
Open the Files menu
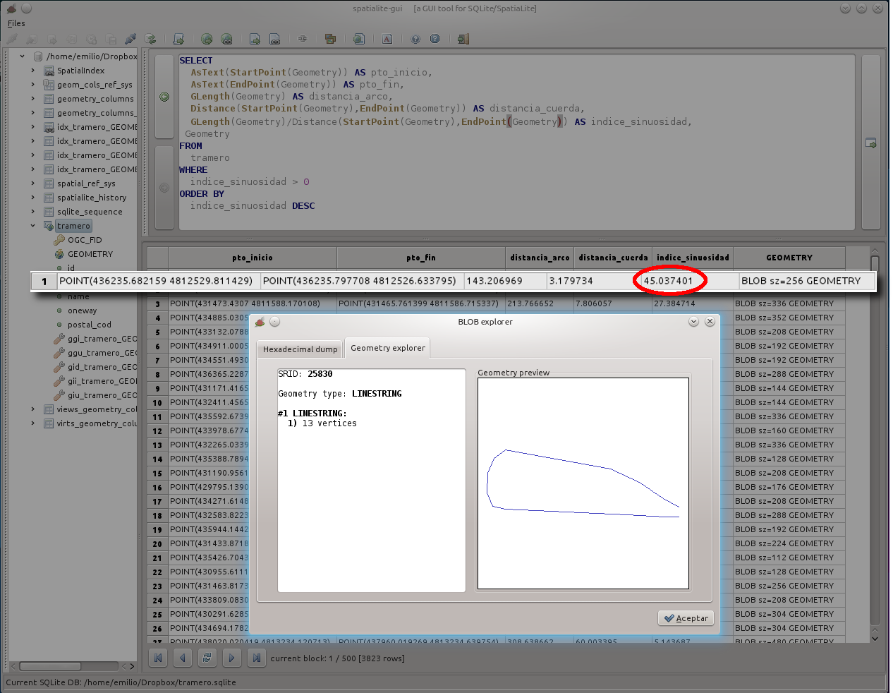pos(16,23)
